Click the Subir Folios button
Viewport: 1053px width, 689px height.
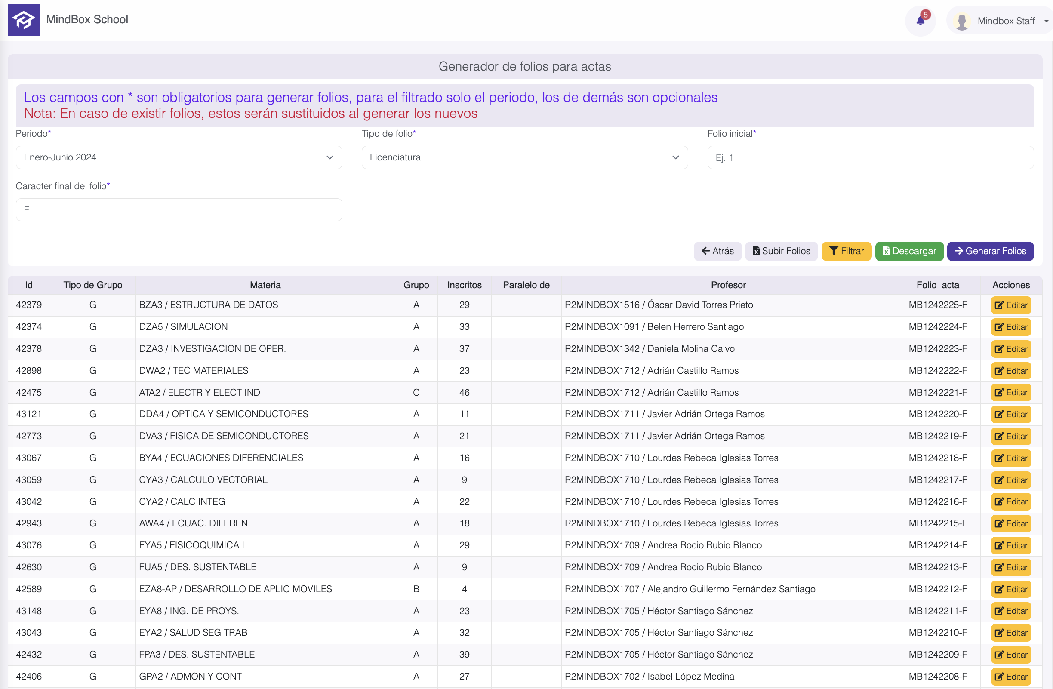pyautogui.click(x=781, y=251)
